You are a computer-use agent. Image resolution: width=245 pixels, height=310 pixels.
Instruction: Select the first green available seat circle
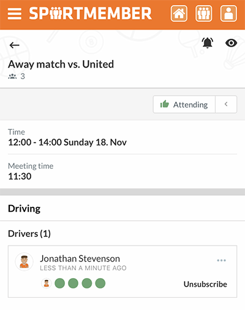60,284
